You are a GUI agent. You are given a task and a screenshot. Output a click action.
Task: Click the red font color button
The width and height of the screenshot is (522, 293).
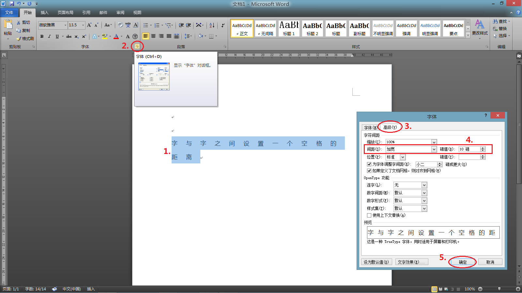click(x=116, y=36)
